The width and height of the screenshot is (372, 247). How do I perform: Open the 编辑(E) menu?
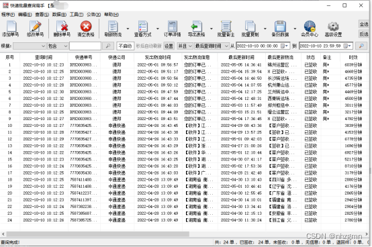(25, 15)
